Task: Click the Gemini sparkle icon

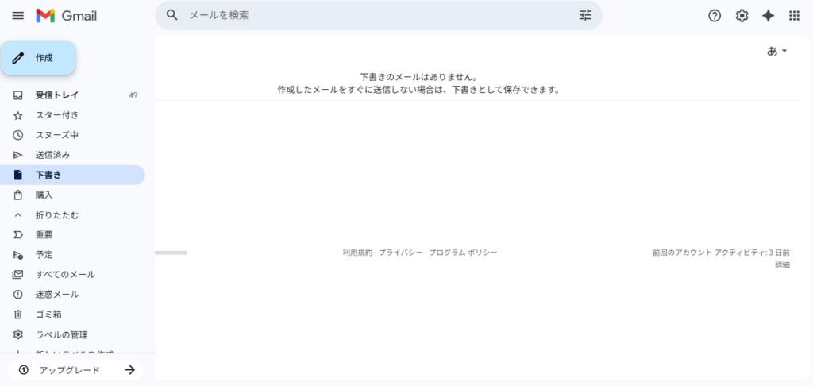Action: pyautogui.click(x=768, y=16)
